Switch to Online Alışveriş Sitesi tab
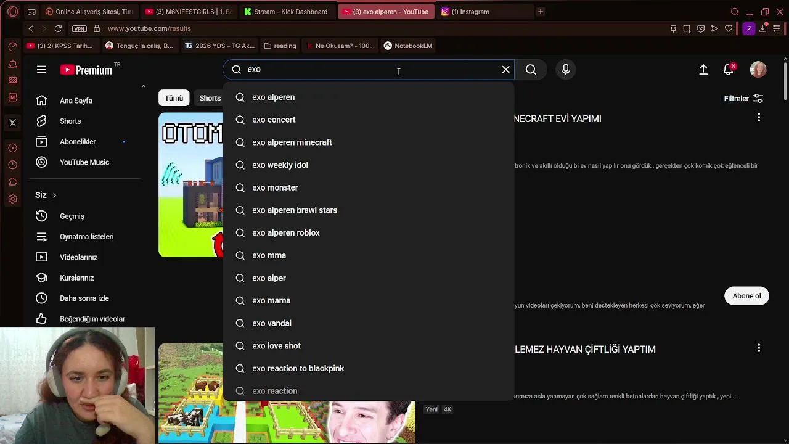The image size is (789, 444). coord(89,12)
